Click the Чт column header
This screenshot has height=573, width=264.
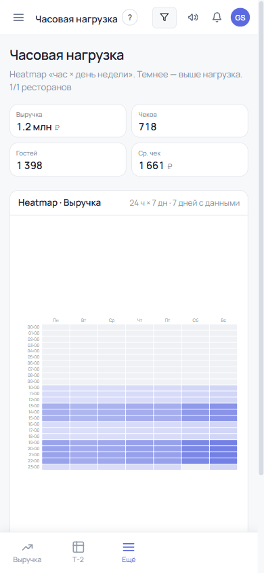(139, 320)
